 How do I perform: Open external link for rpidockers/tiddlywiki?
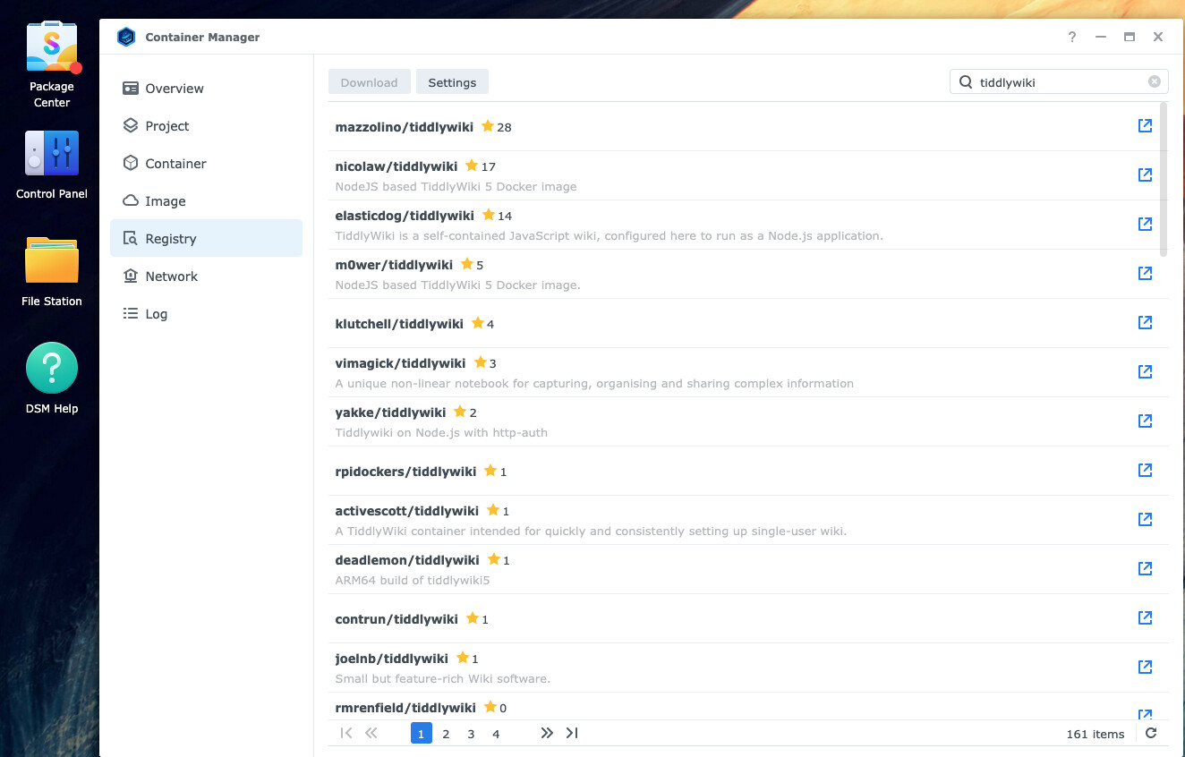click(x=1145, y=471)
